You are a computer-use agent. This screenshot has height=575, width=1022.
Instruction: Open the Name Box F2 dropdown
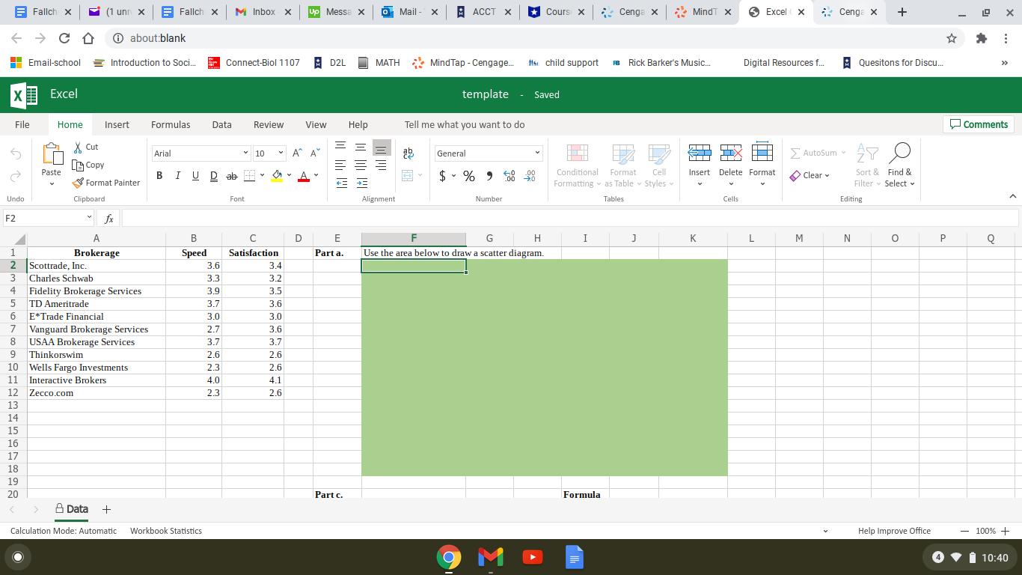click(90, 218)
